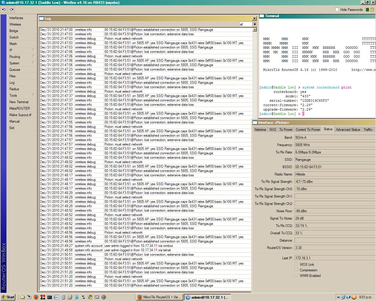Switch to MikroTik RouterOS Firefox taskbar window
Image resolution: width=376 pixels, height=301 pixels.
(159, 297)
